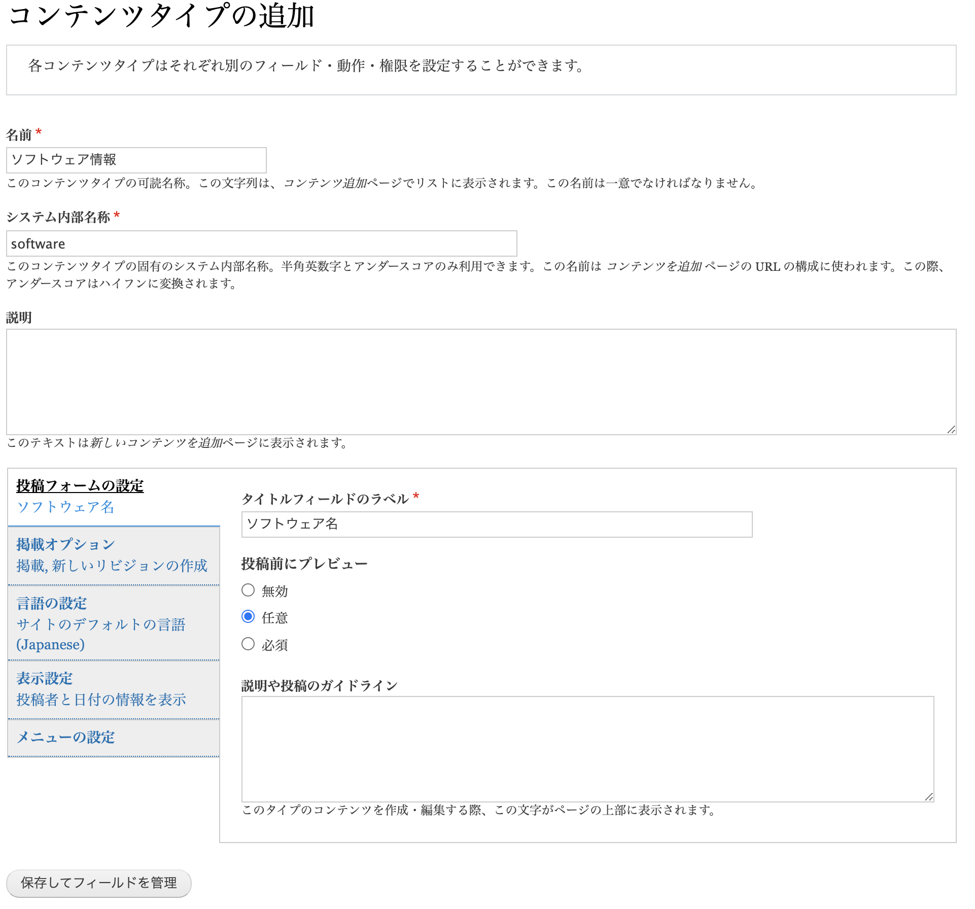Focus the システム内部名称 text field
975x909 pixels.
261,244
